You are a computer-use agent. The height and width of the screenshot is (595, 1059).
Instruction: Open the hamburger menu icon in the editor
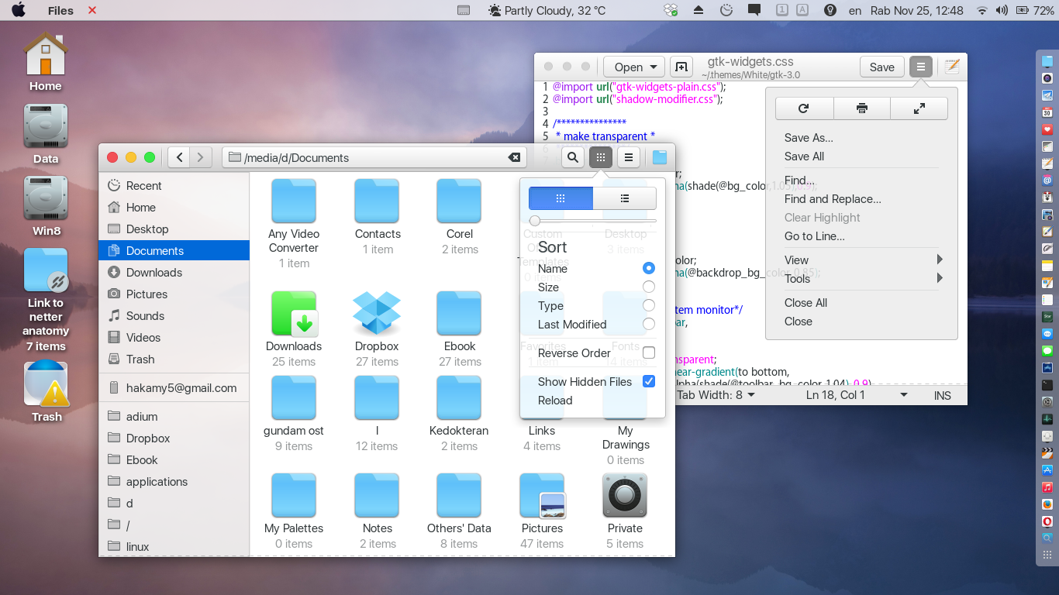click(x=920, y=67)
